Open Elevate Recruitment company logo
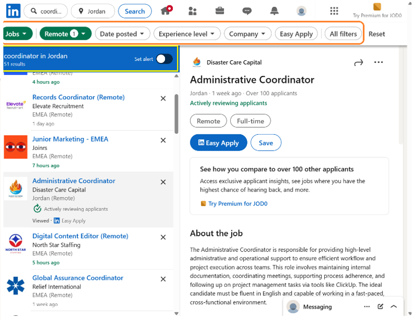 point(16,105)
